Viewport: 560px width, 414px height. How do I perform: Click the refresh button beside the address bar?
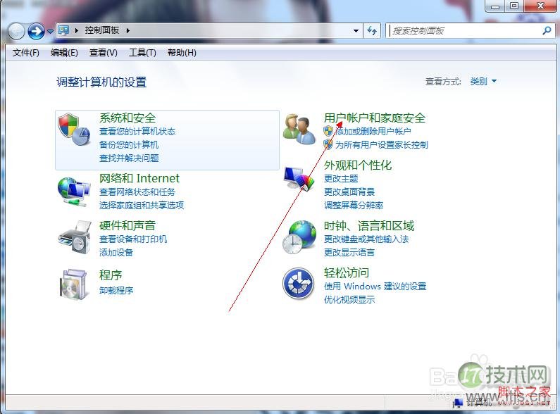click(x=372, y=31)
